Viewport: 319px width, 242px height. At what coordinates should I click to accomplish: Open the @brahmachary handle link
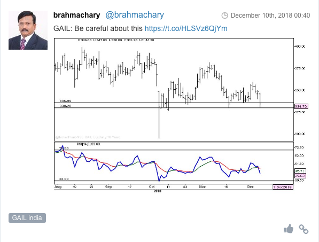click(135, 15)
